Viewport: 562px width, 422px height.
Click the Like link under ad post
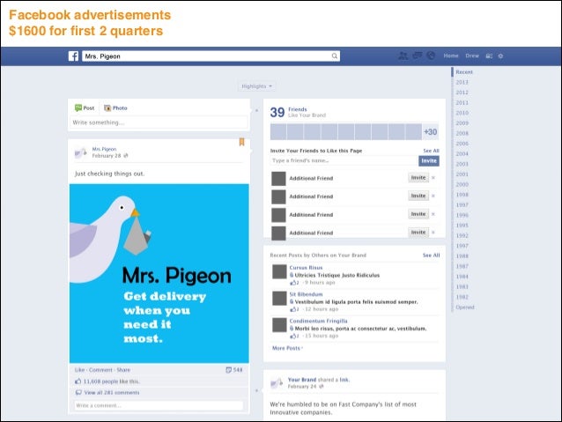point(79,370)
